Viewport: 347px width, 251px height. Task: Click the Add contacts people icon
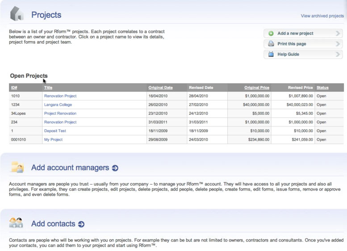[x=16, y=223]
